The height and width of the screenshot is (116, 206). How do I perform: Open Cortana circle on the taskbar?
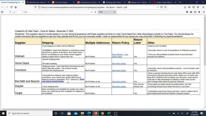point(56,113)
